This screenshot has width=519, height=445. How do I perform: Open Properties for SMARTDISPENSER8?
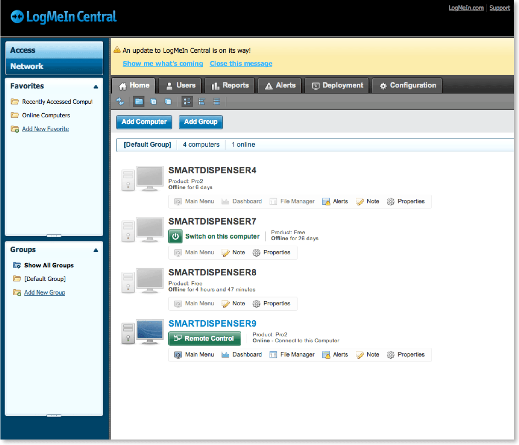271,304
